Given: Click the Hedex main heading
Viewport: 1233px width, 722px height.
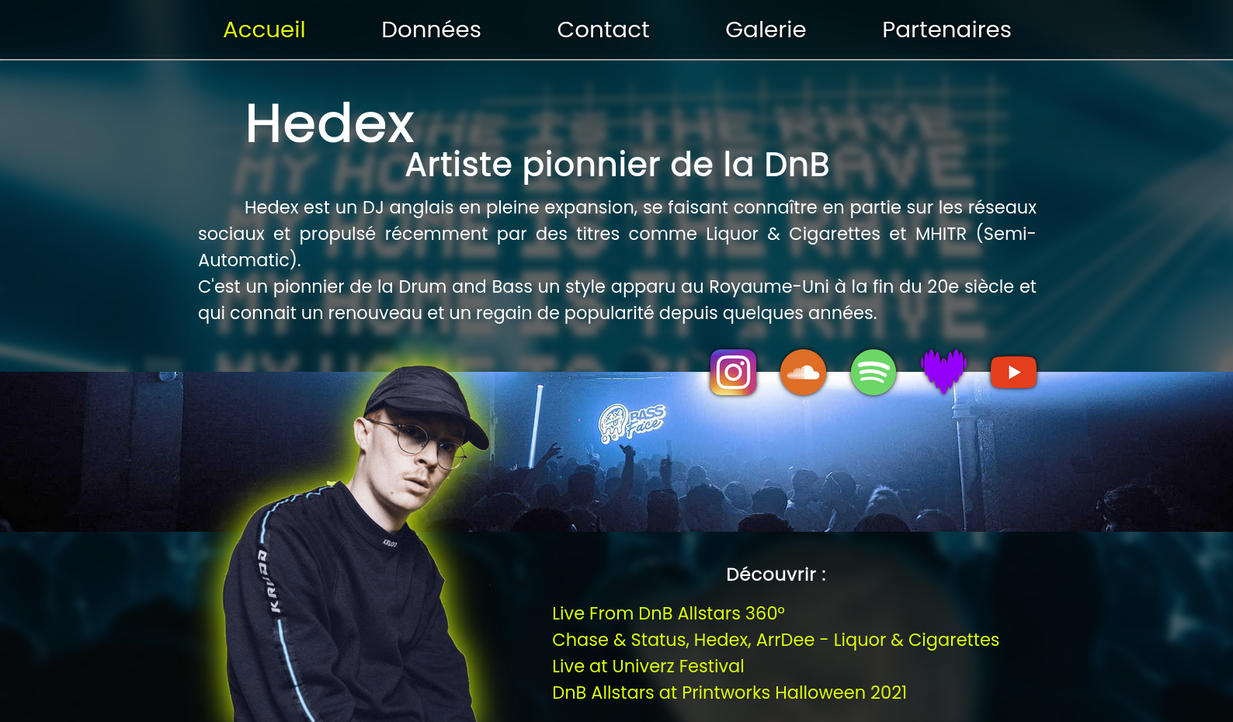Looking at the screenshot, I should click(330, 123).
